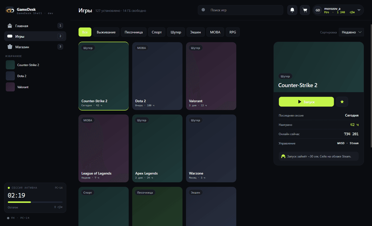The width and height of the screenshot is (372, 226).
Task: Select the Спорт tagged game card
Action: (x=104, y=206)
